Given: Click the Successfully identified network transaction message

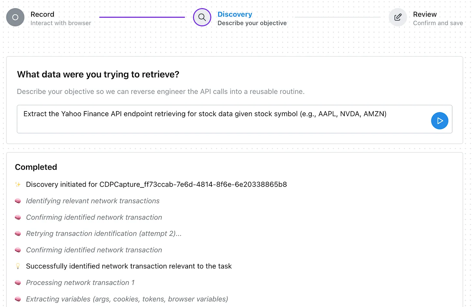Looking at the screenshot, I should tap(129, 266).
